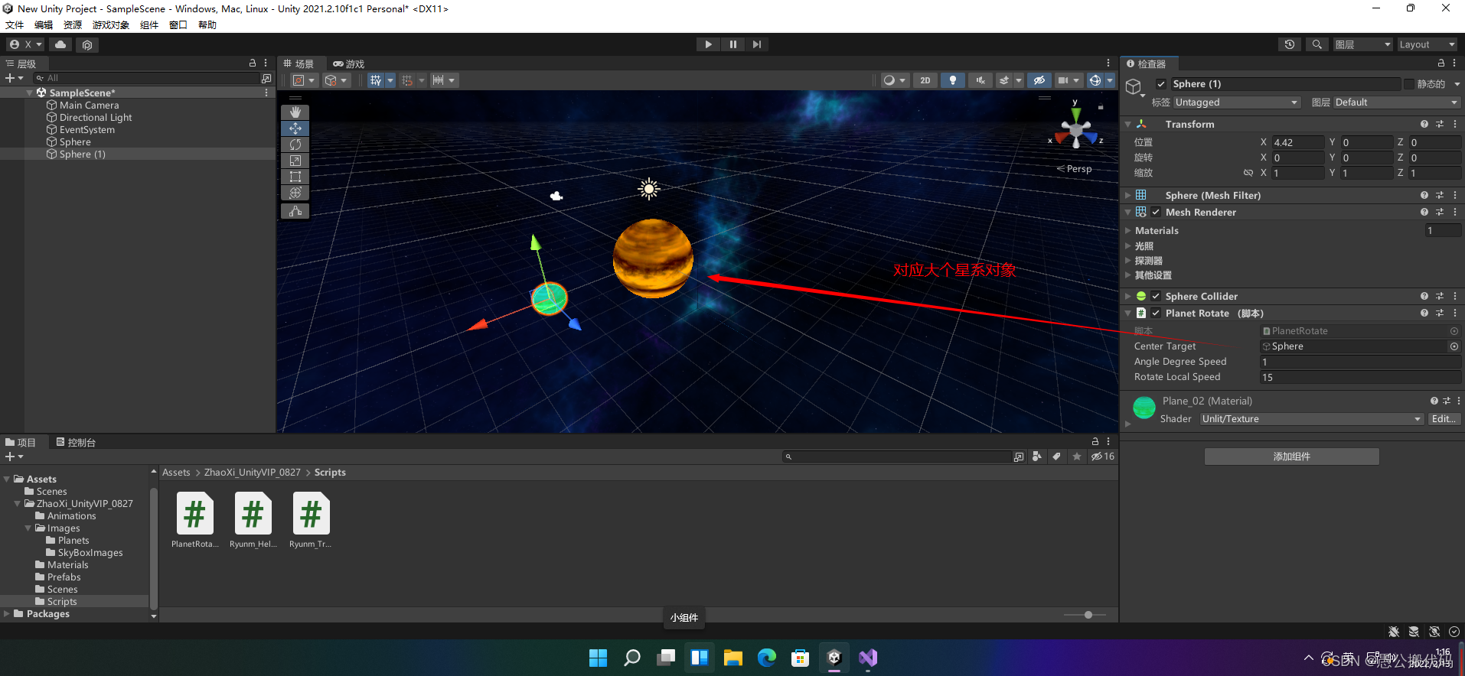Open the global search magnifier
This screenshot has width=1465, height=676.
tap(1317, 44)
